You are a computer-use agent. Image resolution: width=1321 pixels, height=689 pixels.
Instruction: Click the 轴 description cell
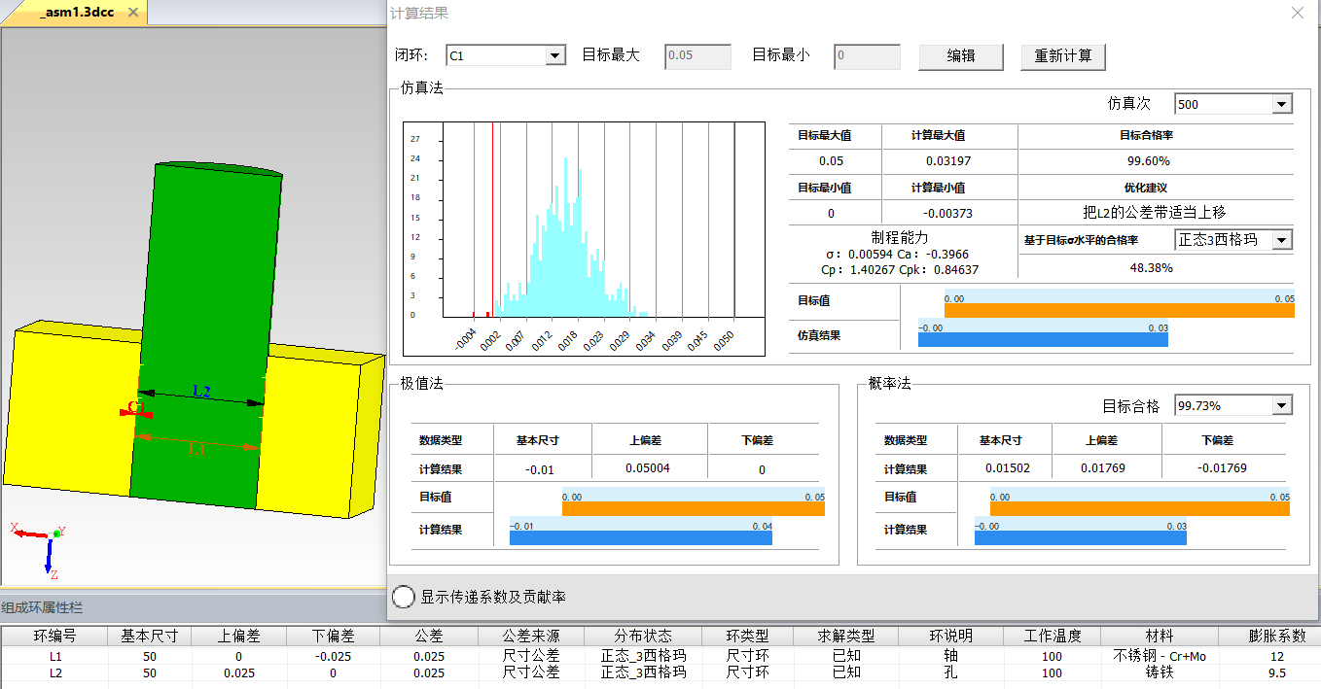pos(950,656)
